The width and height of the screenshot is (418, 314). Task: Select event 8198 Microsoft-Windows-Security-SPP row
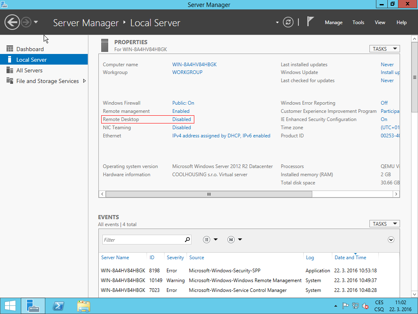tap(249, 271)
